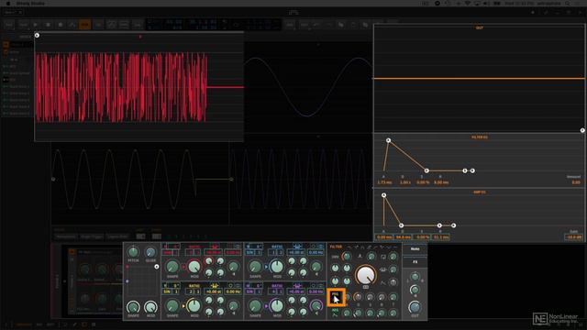The height and width of the screenshot is (330, 587).
Task: Click the transport Record button
Action: pyautogui.click(x=61, y=25)
